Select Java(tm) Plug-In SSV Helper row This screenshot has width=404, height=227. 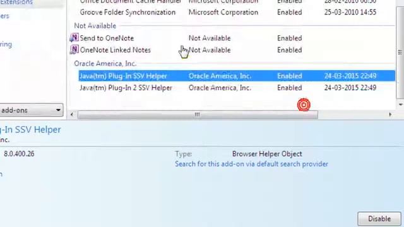[x=237, y=76]
